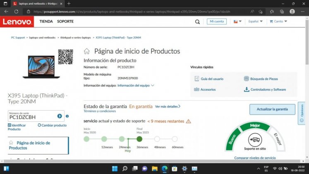Click Comparar niveles de servicio link
The height and width of the screenshot is (174, 309).
coord(255,158)
